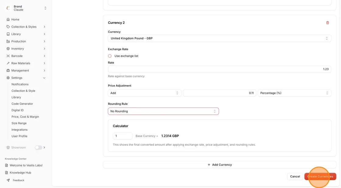Open Digital ID settings page

tap(17, 110)
